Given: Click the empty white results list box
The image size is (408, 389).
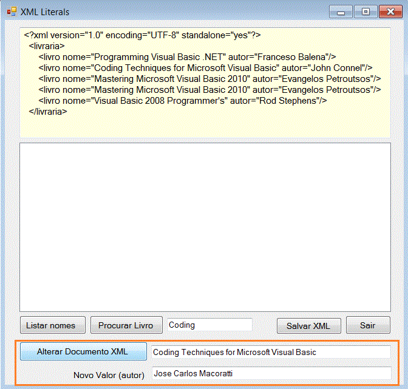Looking at the screenshot, I should [205, 227].
